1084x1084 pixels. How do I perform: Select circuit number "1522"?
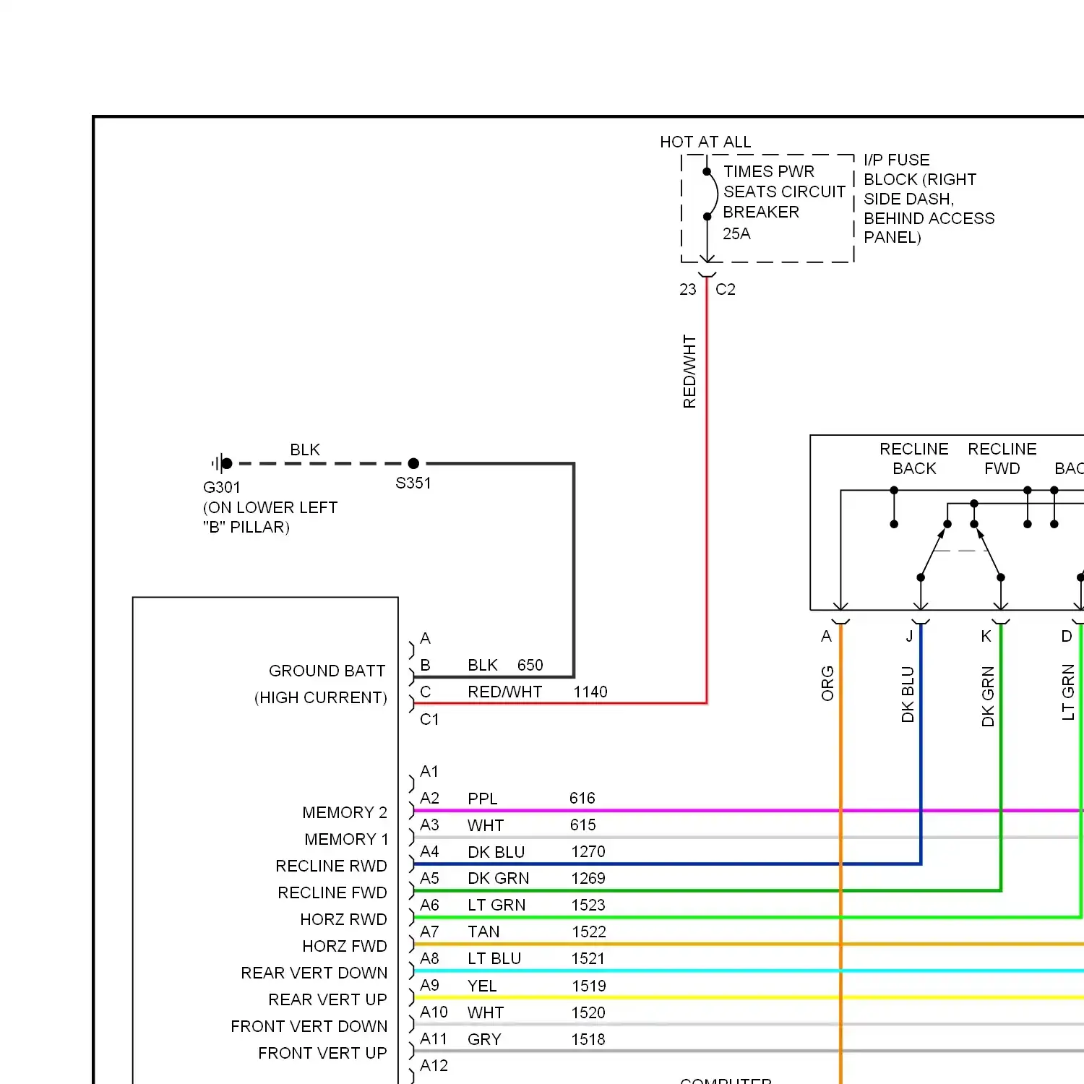click(x=588, y=932)
